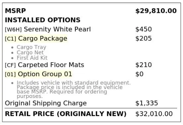Select the Cargo Net bullet item
The image size is (183, 125).
click(x=30, y=52)
